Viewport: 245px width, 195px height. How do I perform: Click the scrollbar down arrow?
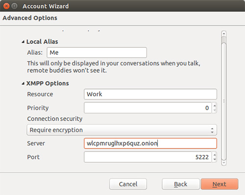tap(224, 163)
